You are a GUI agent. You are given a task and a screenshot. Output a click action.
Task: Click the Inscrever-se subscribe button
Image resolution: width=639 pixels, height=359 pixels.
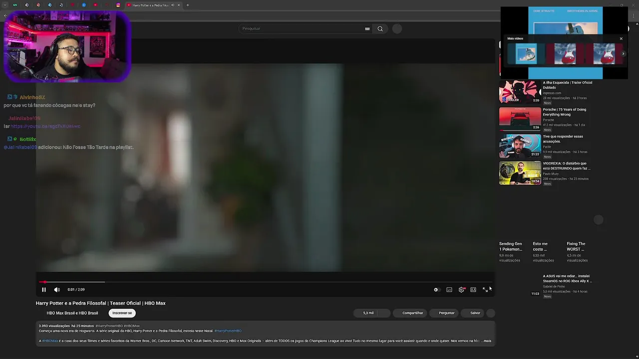point(122,313)
